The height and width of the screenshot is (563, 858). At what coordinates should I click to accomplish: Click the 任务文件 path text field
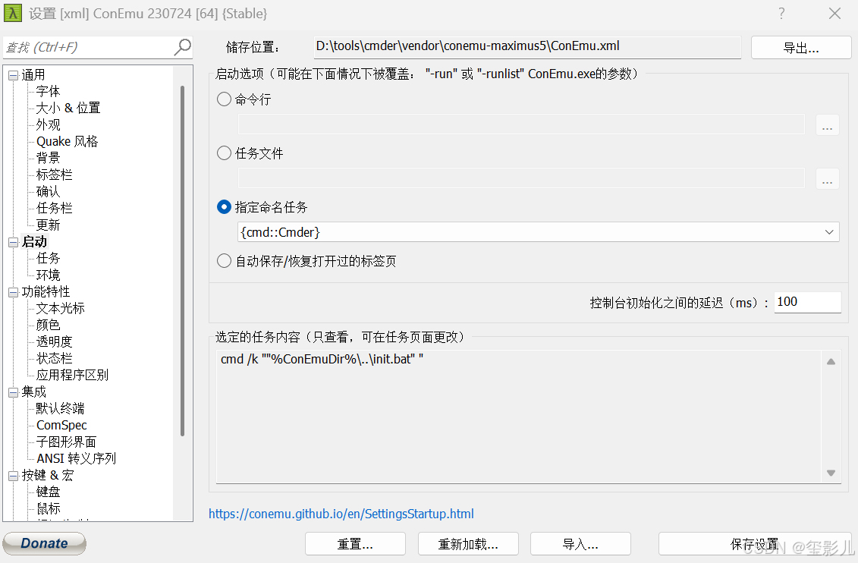[521, 178]
